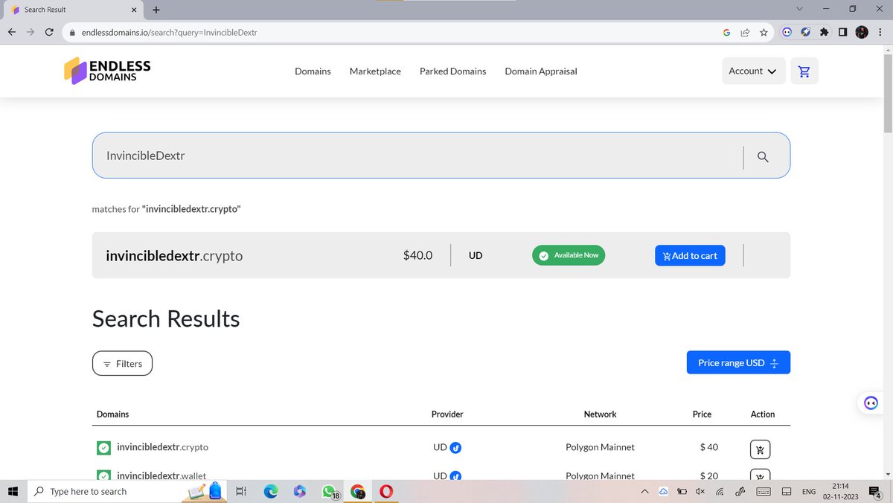Open Domain Appraisal page

(x=541, y=71)
